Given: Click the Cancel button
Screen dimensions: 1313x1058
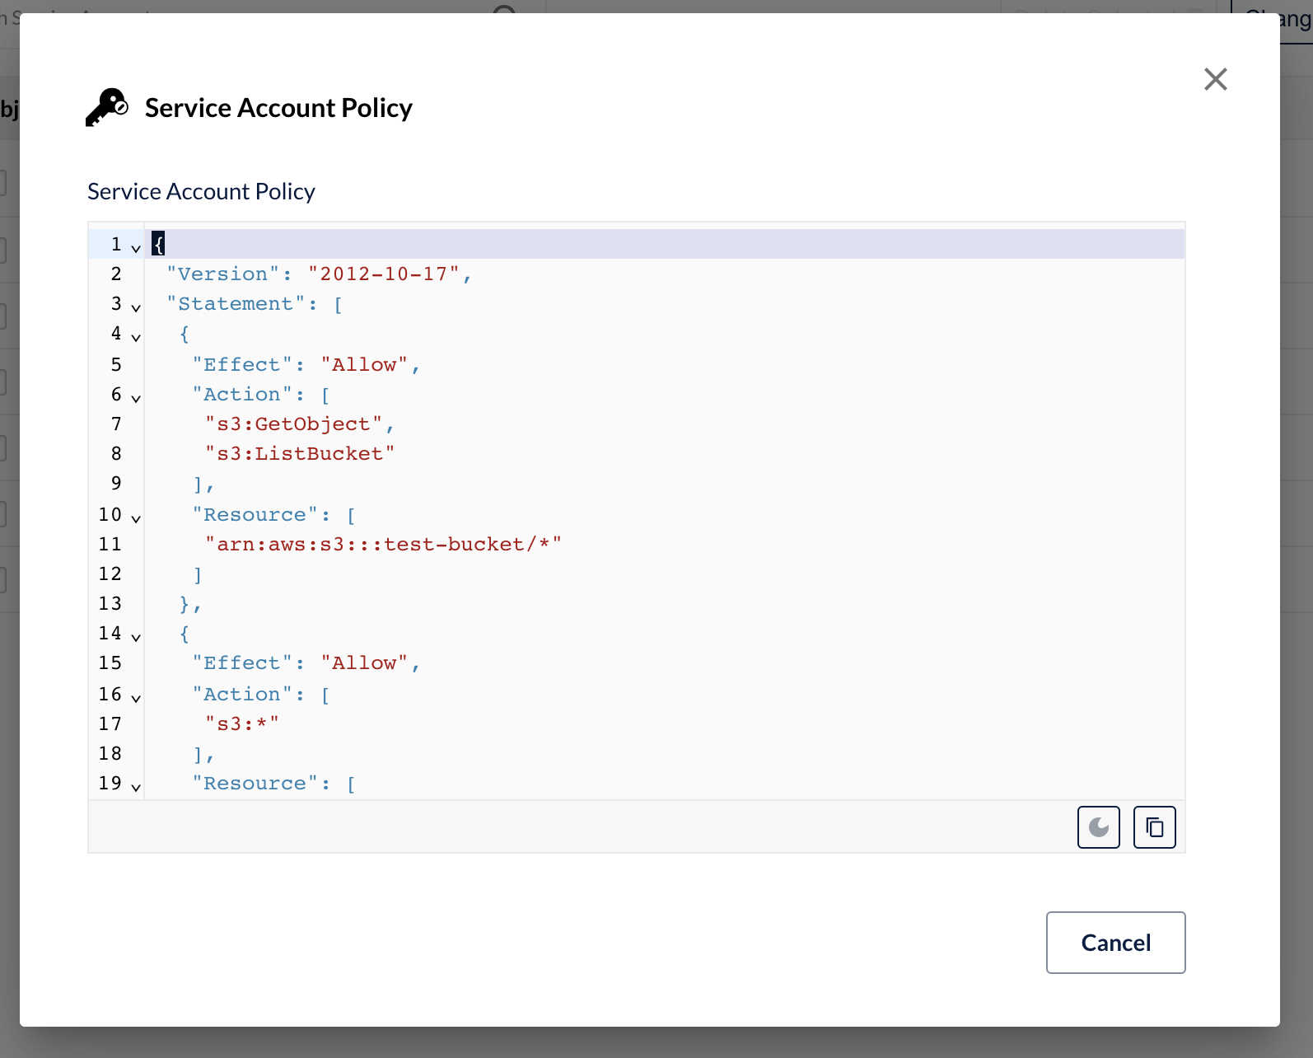Looking at the screenshot, I should (x=1115, y=942).
